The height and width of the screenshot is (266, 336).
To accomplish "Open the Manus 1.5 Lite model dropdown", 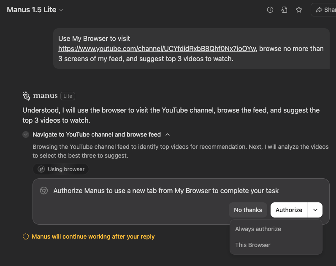I will click(35, 10).
